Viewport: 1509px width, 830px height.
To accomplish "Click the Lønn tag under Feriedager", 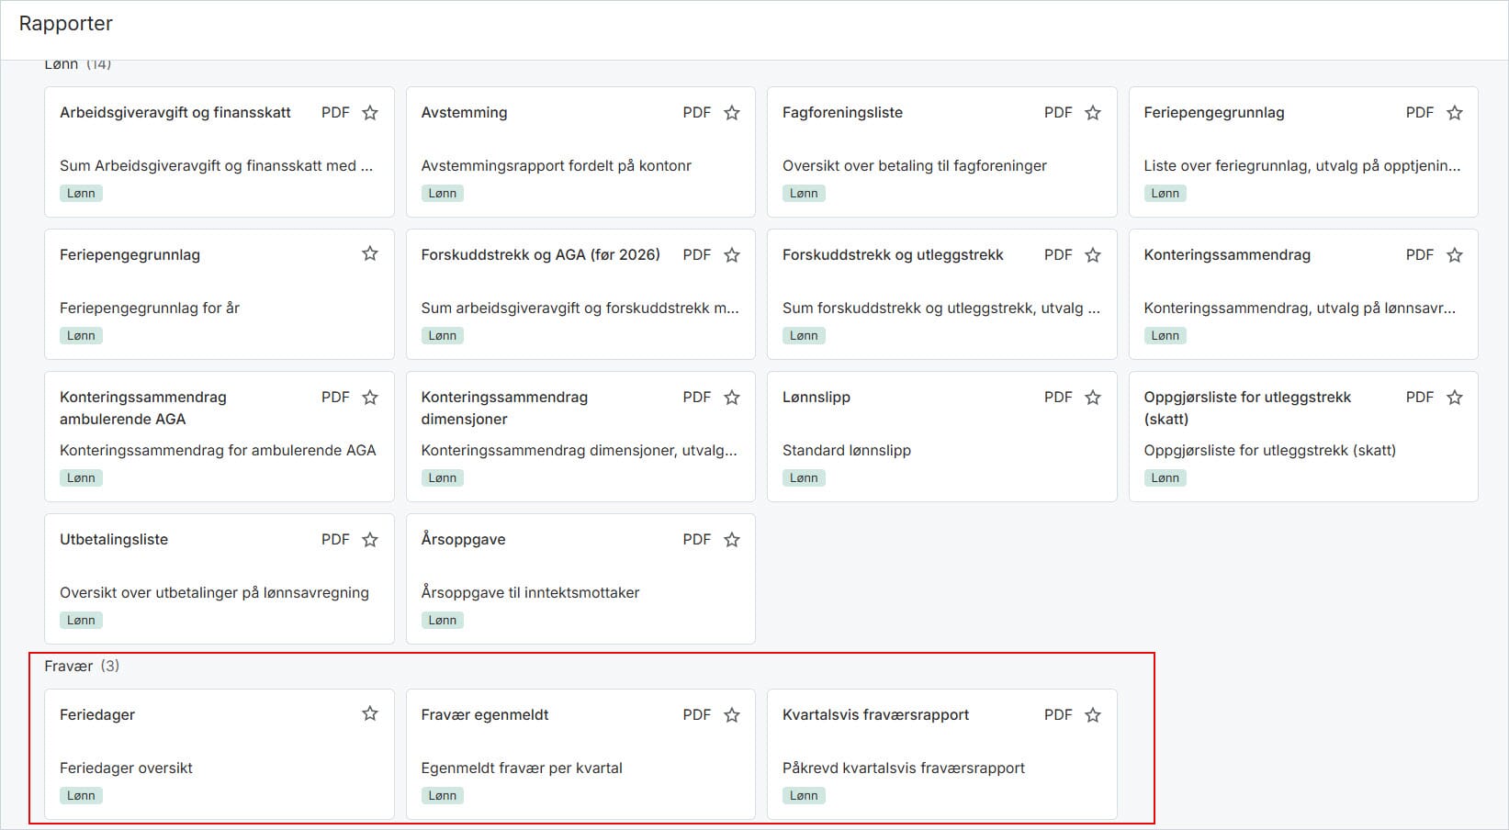I will point(81,796).
